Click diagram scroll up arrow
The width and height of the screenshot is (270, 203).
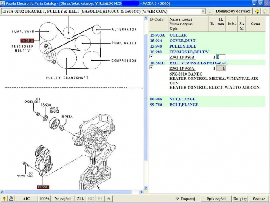click(x=146, y=18)
